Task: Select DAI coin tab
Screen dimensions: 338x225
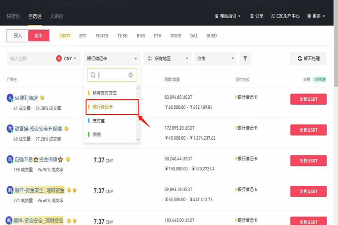Action: [193, 36]
